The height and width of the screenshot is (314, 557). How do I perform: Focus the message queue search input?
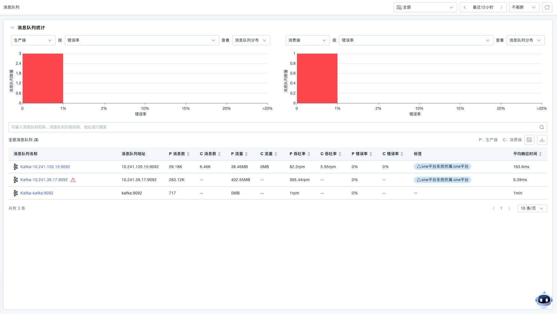tap(273, 127)
